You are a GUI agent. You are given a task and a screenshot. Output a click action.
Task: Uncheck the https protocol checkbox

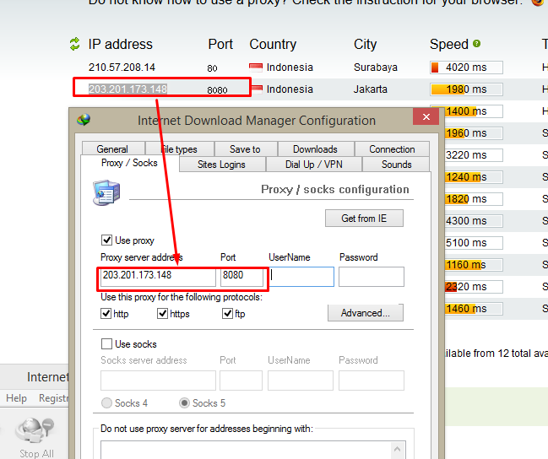coord(162,313)
